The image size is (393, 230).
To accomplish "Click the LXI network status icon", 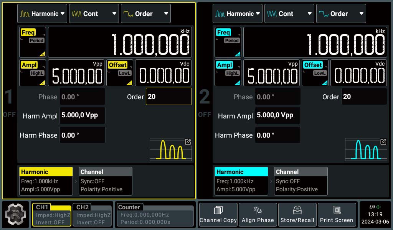I will [x=372, y=207].
